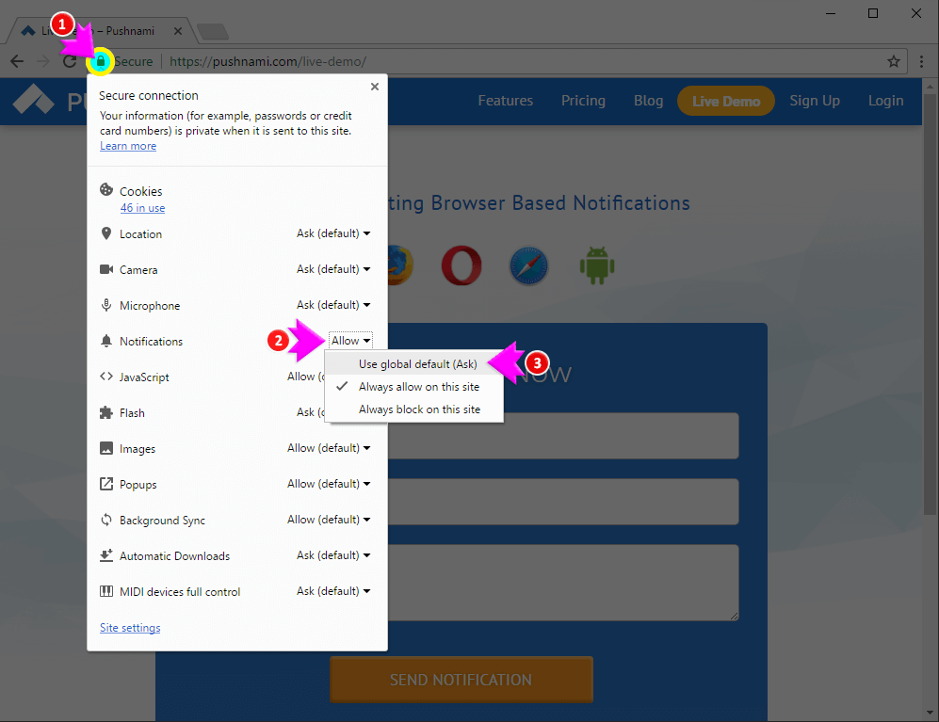Click the 46 in use cookies link
Viewport: 939px width, 722px height.
tap(142, 208)
